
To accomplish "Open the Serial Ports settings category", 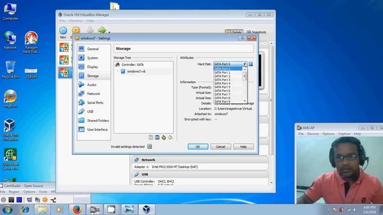I will point(93,103).
